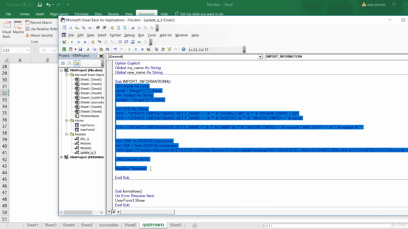Click Indent icon in edit toolbar
The image size is (408, 229).
(98, 28)
